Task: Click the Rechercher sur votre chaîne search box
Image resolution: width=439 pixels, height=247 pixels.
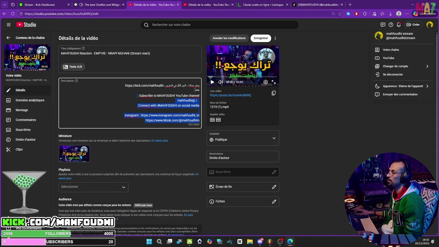Action: (x=219, y=25)
